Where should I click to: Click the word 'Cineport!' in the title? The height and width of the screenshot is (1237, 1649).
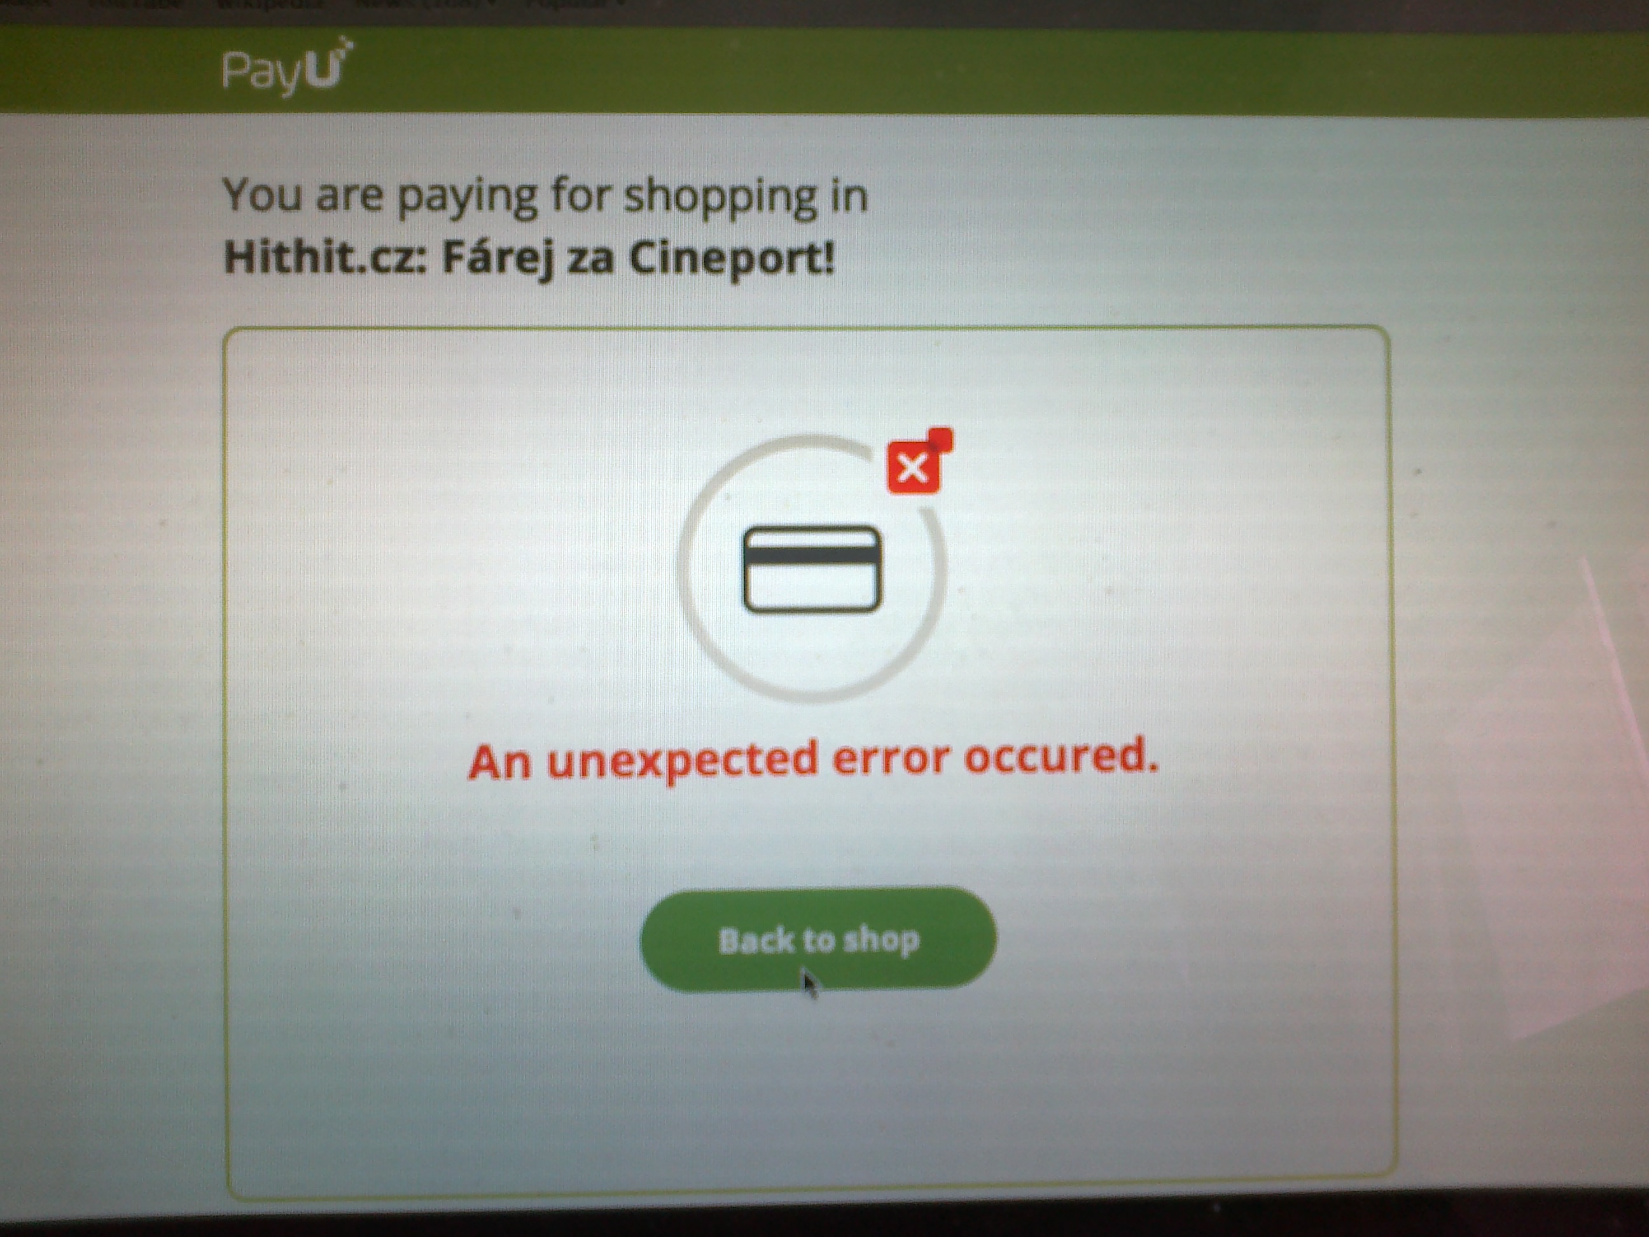click(x=732, y=258)
